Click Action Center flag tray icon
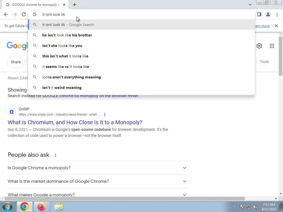This screenshot has width=283, height=212. [x=242, y=207]
